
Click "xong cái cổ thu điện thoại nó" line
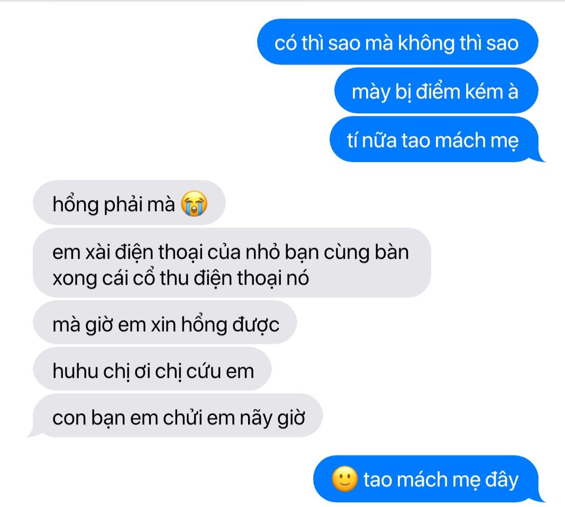pos(180,278)
